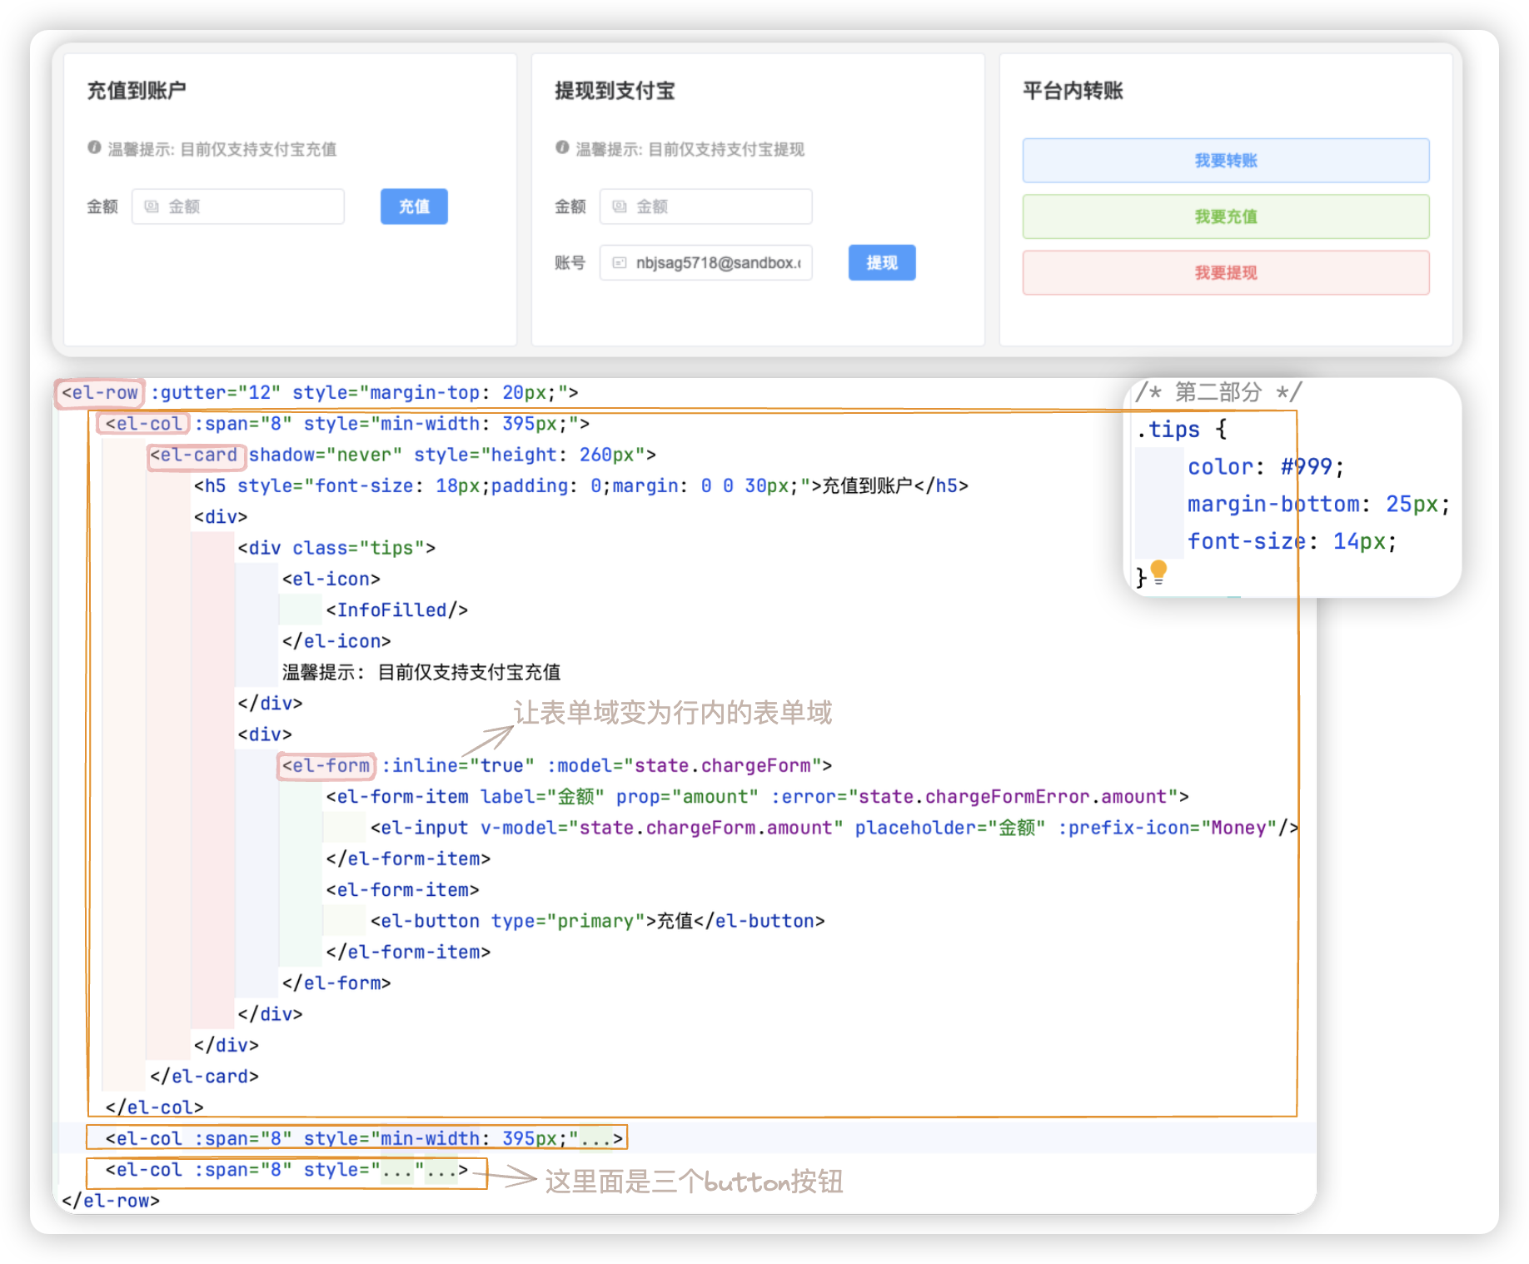The width and height of the screenshot is (1529, 1264).
Task: Click the card icon in the 账号 field
Action: coord(620,263)
